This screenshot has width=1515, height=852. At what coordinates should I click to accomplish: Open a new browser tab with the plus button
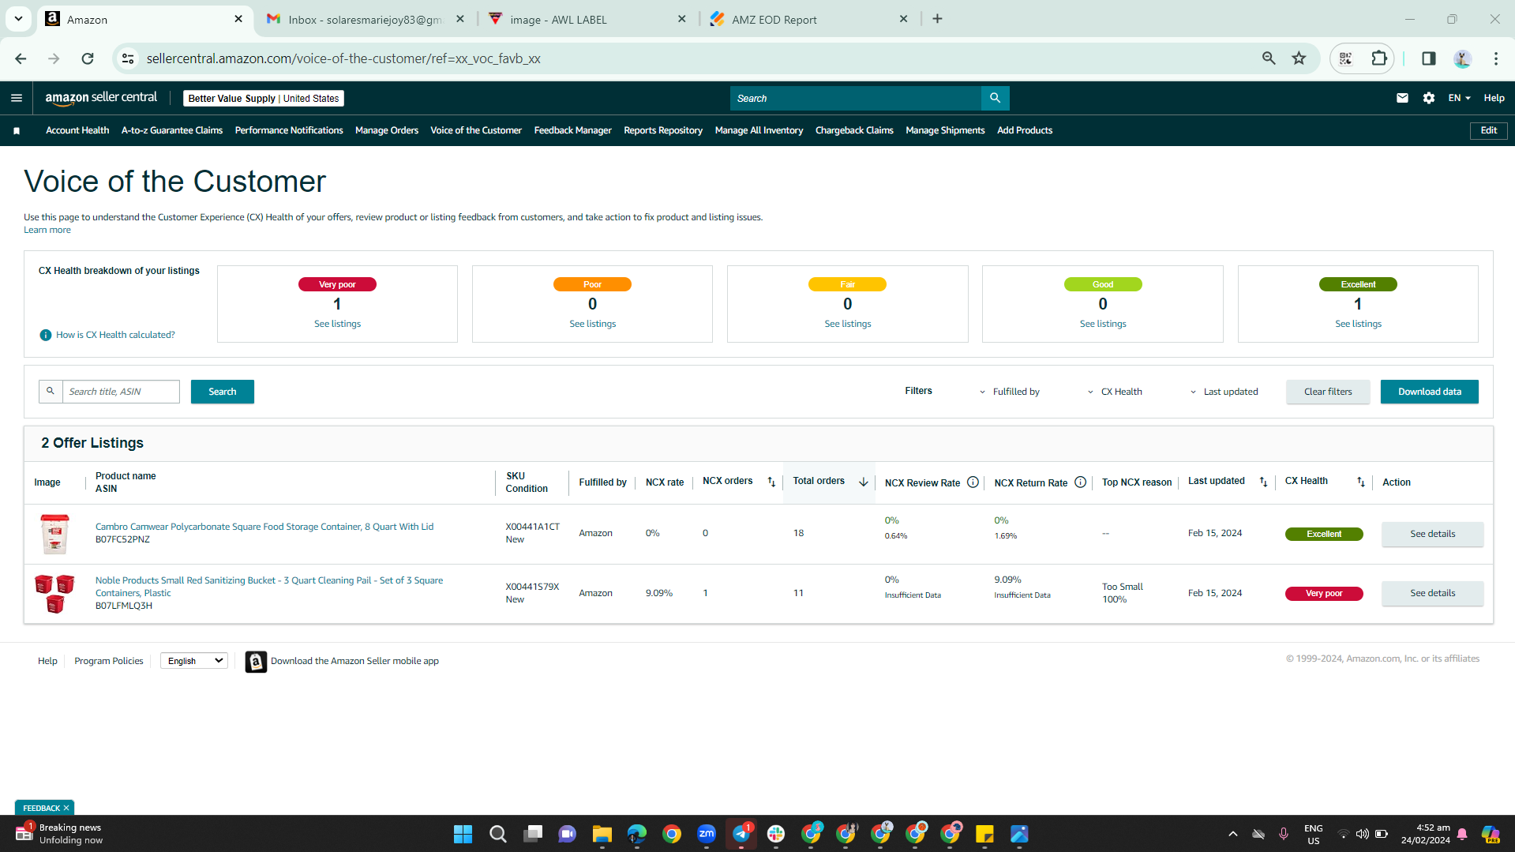tap(937, 19)
